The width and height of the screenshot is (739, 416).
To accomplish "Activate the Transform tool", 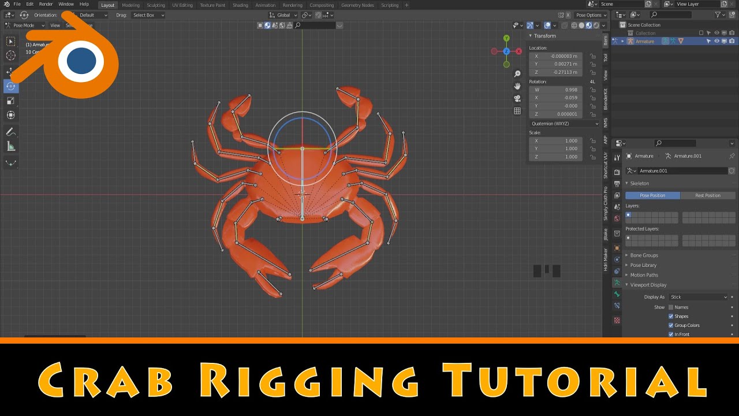I will pyautogui.click(x=11, y=116).
